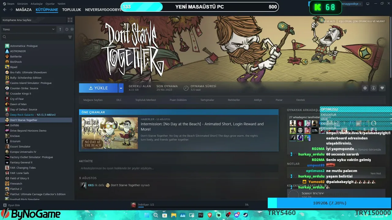Open Tartışmalar link
Viewport: 392px width, 220px height.
(207, 100)
